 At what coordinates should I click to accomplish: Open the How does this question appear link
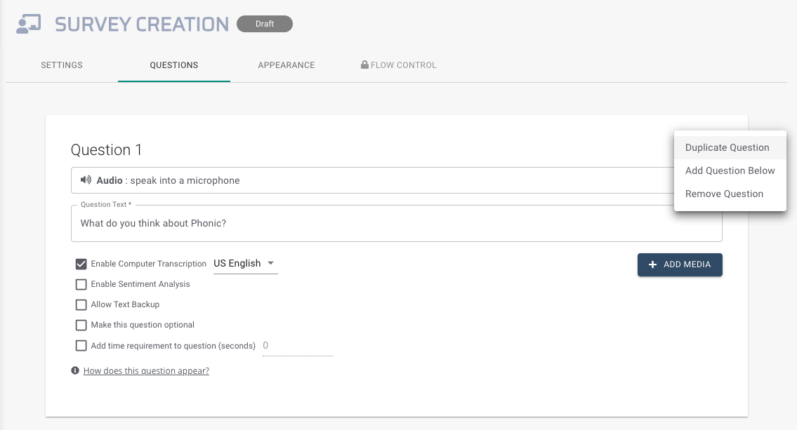pyautogui.click(x=145, y=370)
